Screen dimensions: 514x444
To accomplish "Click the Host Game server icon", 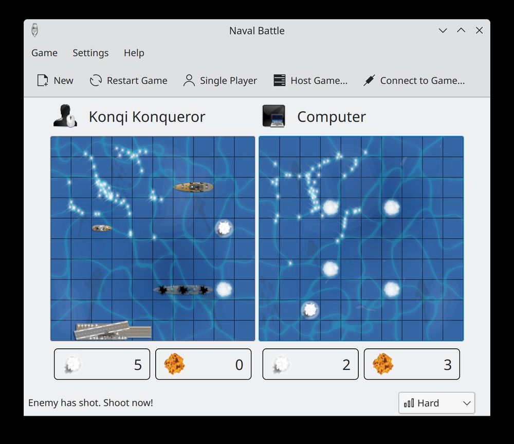I will 279,80.
